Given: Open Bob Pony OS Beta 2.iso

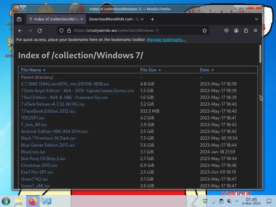Looking at the screenshot, I should click(x=43, y=159).
